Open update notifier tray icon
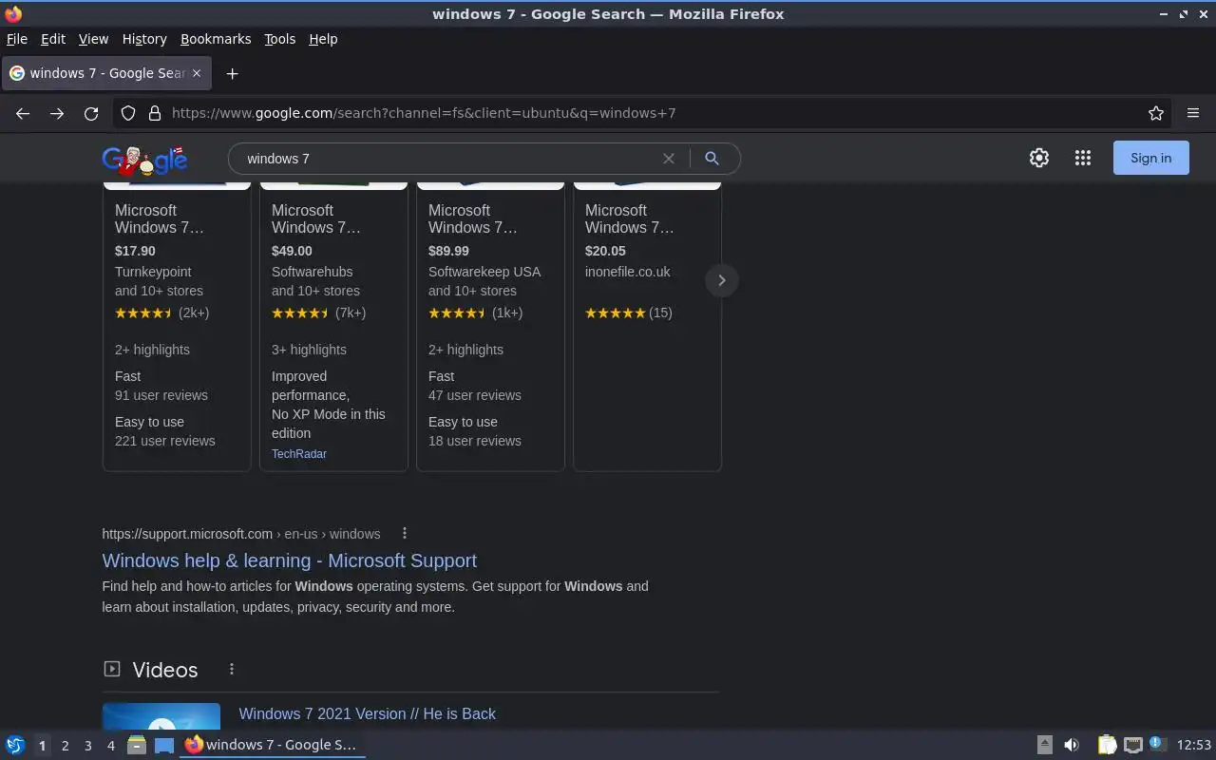1216x760 pixels. click(x=1157, y=744)
